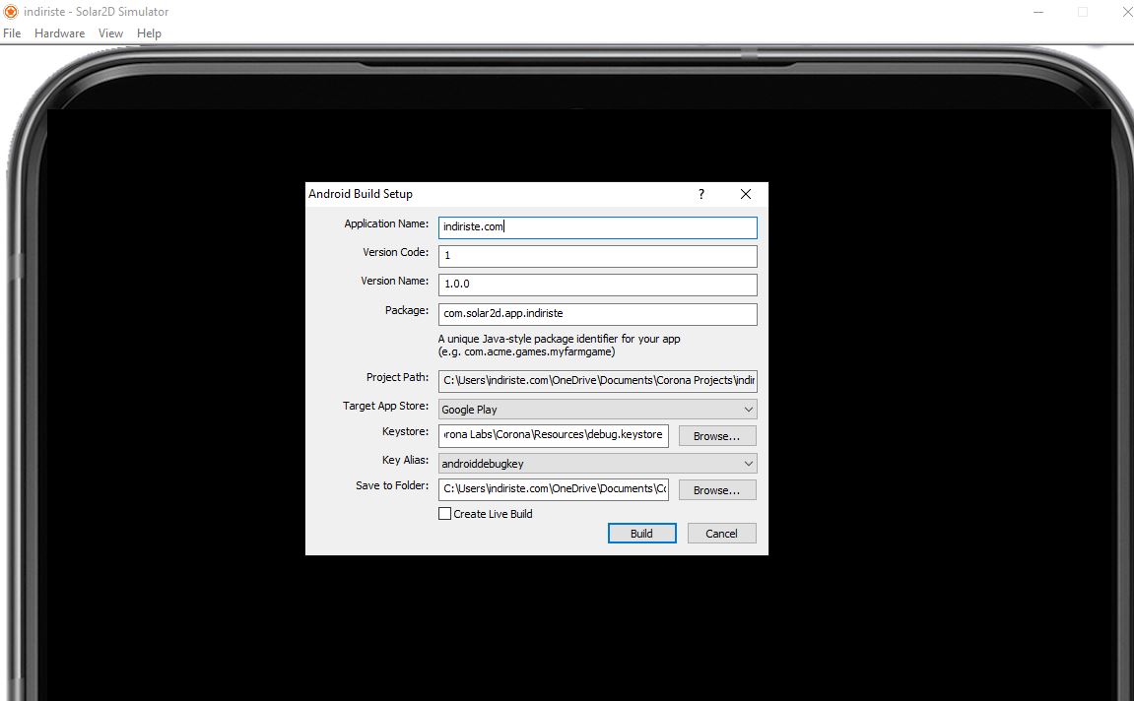This screenshot has height=701, width=1134.
Task: Click the 'A unique Java-style package identifier' hint text
Action: click(x=559, y=346)
